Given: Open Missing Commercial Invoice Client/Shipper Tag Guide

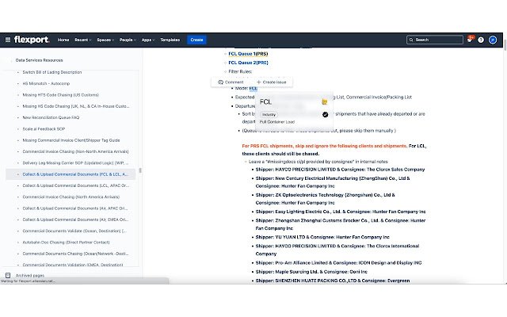Looking at the screenshot, I should [x=71, y=140].
